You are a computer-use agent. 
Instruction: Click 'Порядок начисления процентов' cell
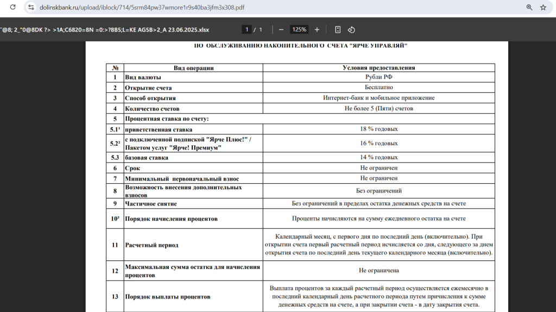click(x=194, y=219)
